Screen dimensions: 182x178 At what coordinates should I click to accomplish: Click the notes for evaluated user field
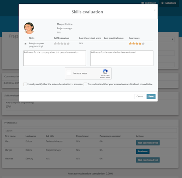coord(122,58)
